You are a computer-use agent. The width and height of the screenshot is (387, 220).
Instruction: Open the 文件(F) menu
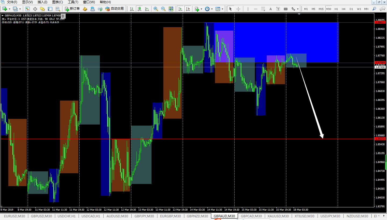[12, 2]
